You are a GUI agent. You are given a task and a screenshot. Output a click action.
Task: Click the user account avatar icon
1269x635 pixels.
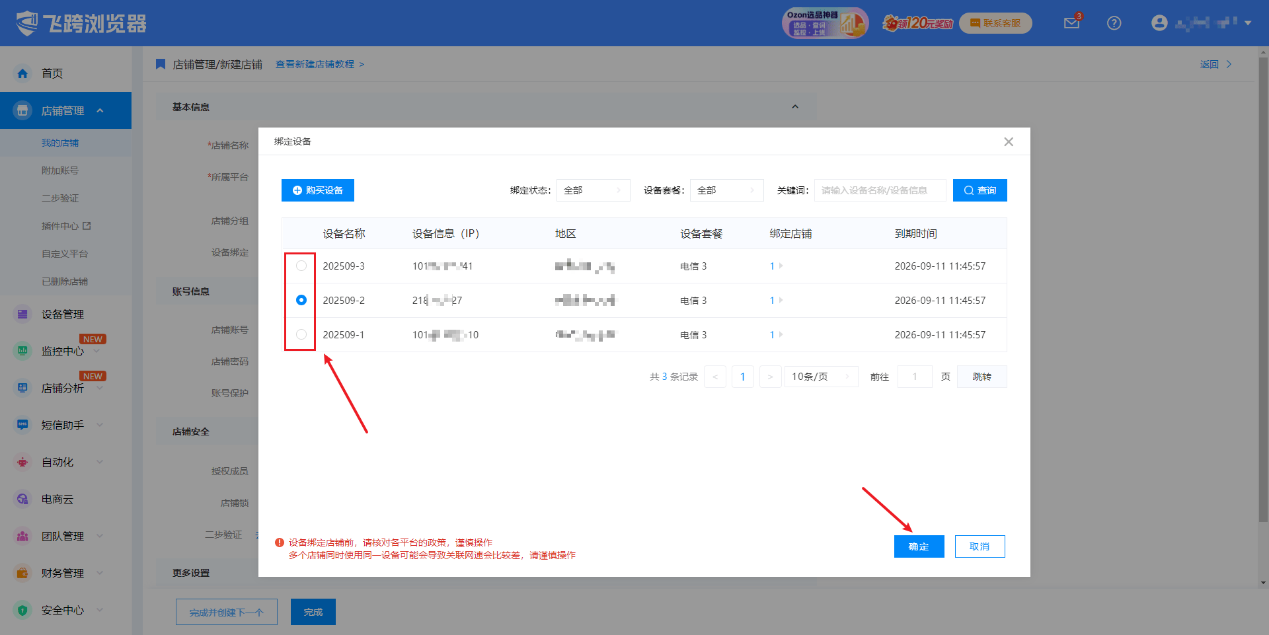coord(1159,23)
